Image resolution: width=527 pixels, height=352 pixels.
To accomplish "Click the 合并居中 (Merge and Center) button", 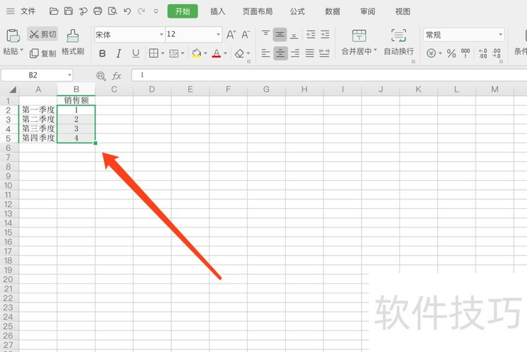I will pyautogui.click(x=359, y=42).
